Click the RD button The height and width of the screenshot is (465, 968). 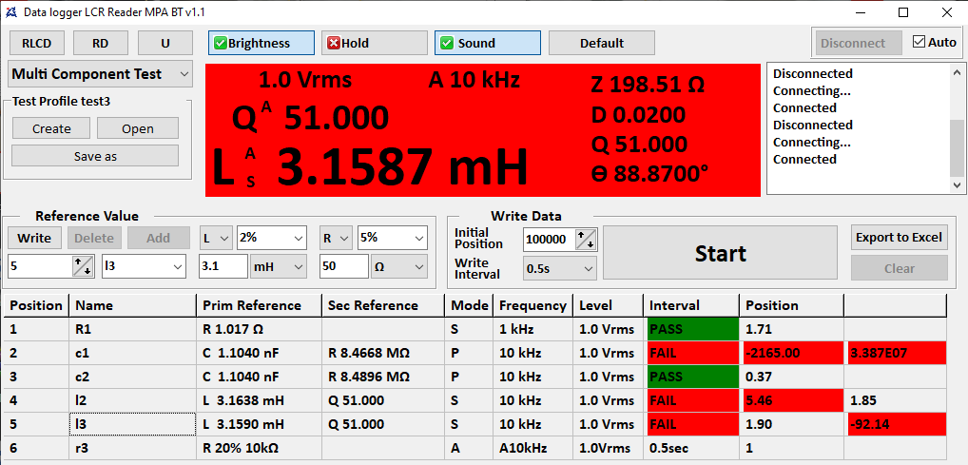(x=101, y=43)
